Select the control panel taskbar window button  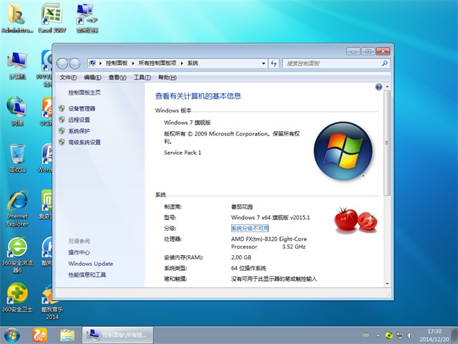[117, 335]
